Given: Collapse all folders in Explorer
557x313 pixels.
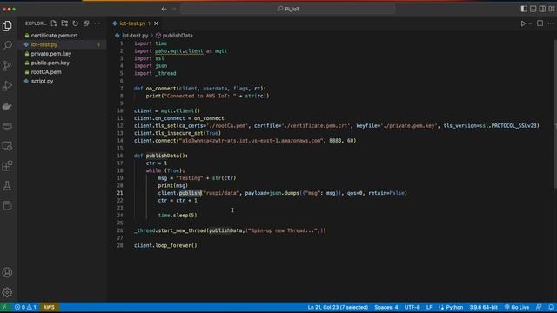Looking at the screenshot, I should click(x=86, y=23).
